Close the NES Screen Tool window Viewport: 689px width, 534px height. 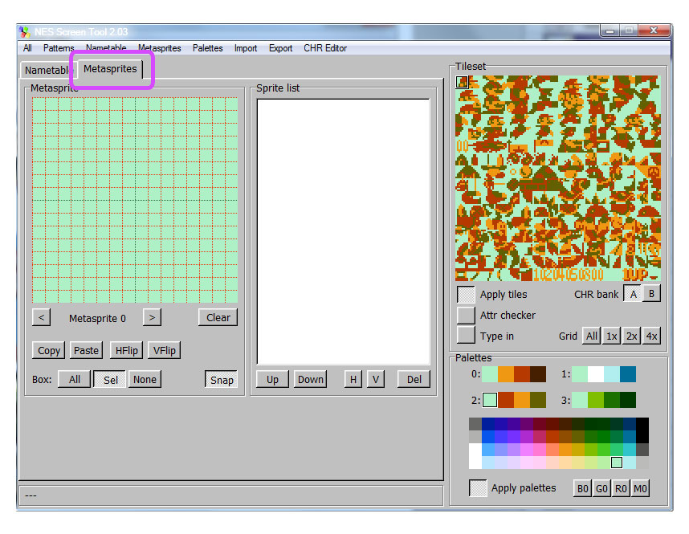[x=654, y=31]
